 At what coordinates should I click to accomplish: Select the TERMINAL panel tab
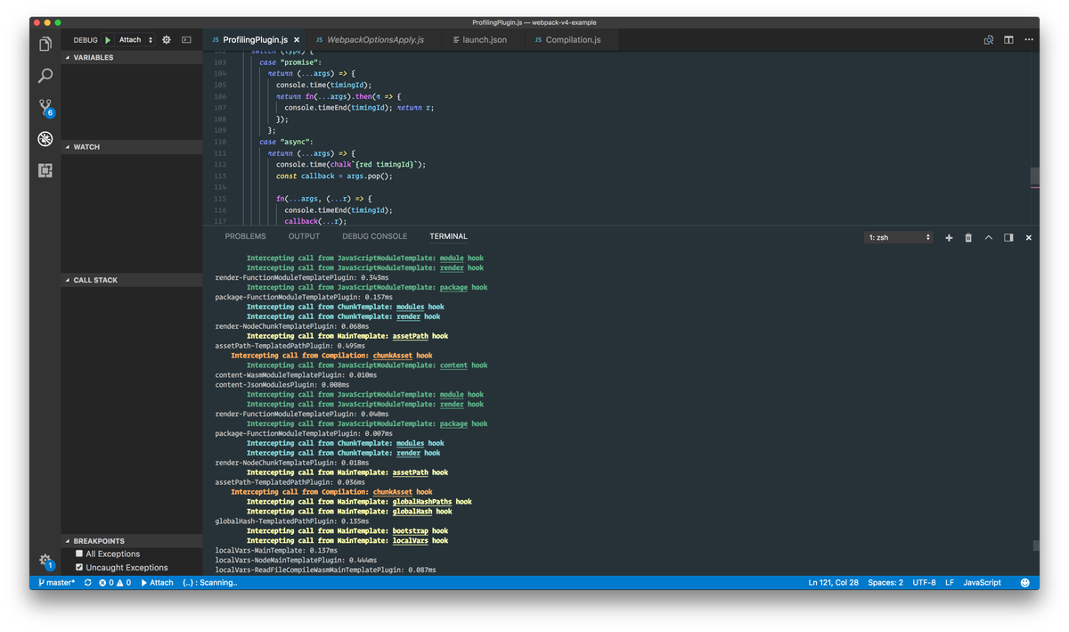click(x=448, y=237)
